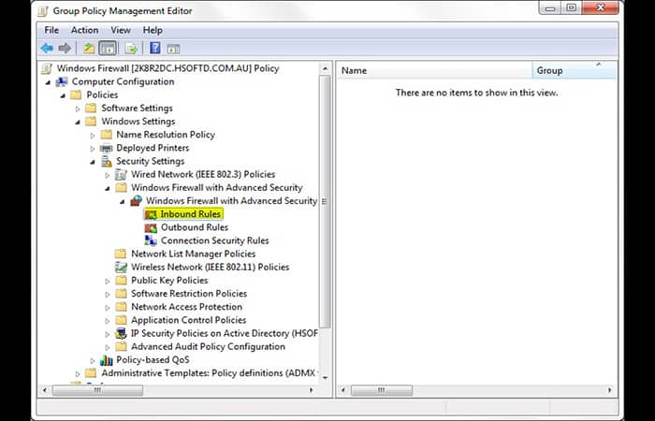655x421 pixels.
Task: Click the IP Security Policies icon
Action: [121, 333]
